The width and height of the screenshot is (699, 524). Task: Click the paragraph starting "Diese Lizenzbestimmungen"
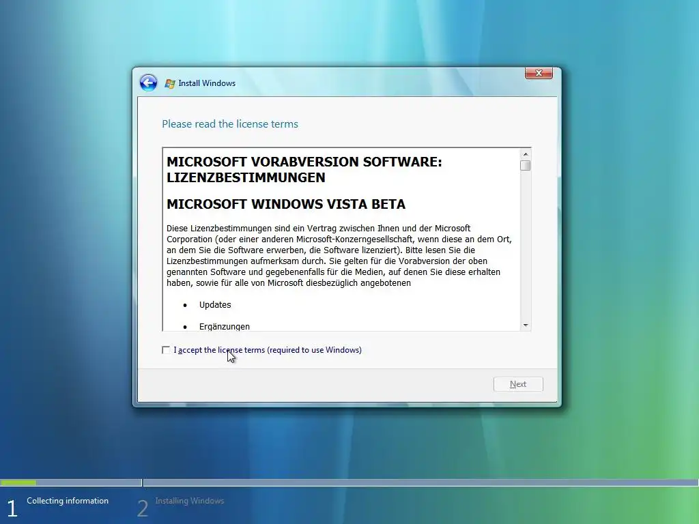coord(339,255)
